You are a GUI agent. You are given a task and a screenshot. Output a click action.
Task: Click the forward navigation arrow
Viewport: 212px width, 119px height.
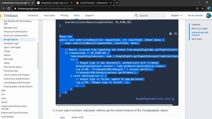click(x=3, y=9)
